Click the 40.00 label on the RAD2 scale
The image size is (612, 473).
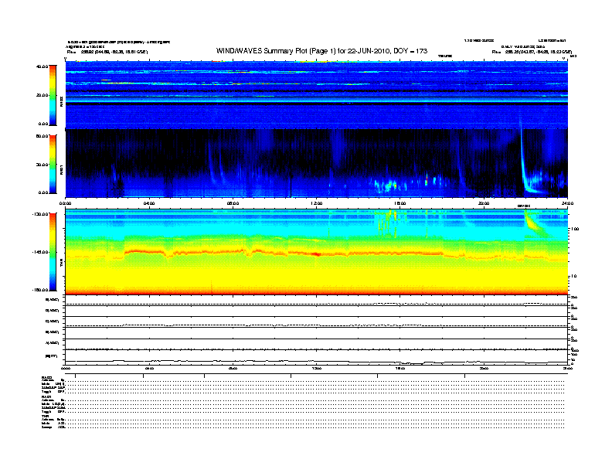(42, 66)
